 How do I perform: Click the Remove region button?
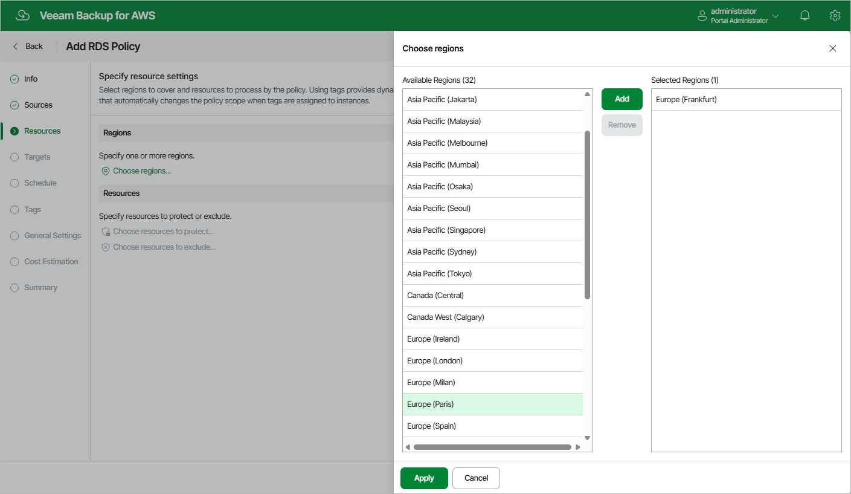(x=622, y=125)
